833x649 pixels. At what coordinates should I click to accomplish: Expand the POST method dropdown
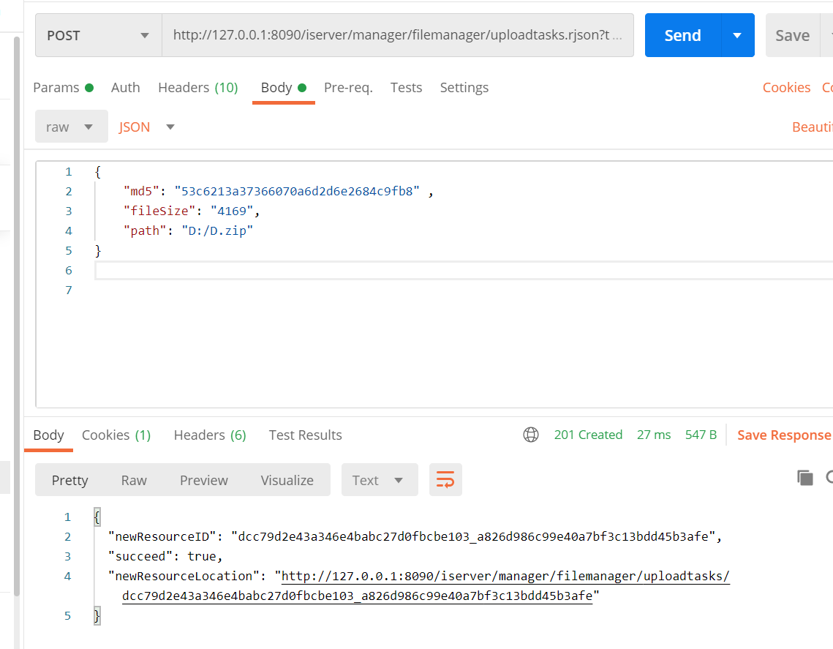(x=99, y=36)
